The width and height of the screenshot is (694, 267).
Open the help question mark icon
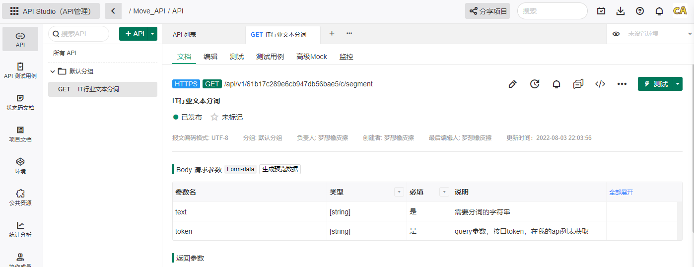(640, 11)
